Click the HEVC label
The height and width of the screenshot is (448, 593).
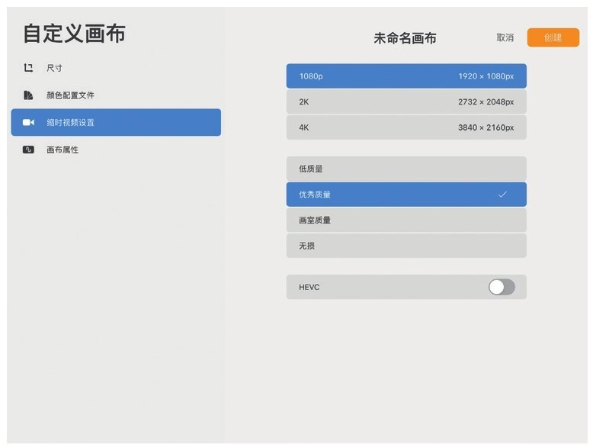point(309,287)
